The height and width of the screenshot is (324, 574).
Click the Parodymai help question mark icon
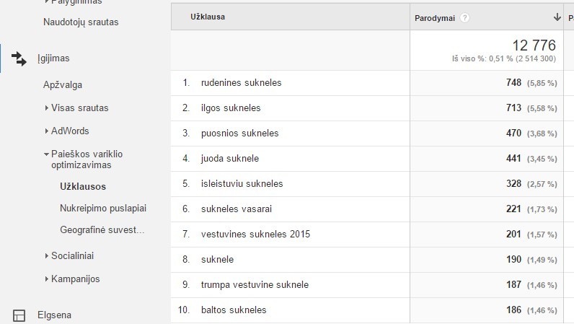tap(464, 18)
